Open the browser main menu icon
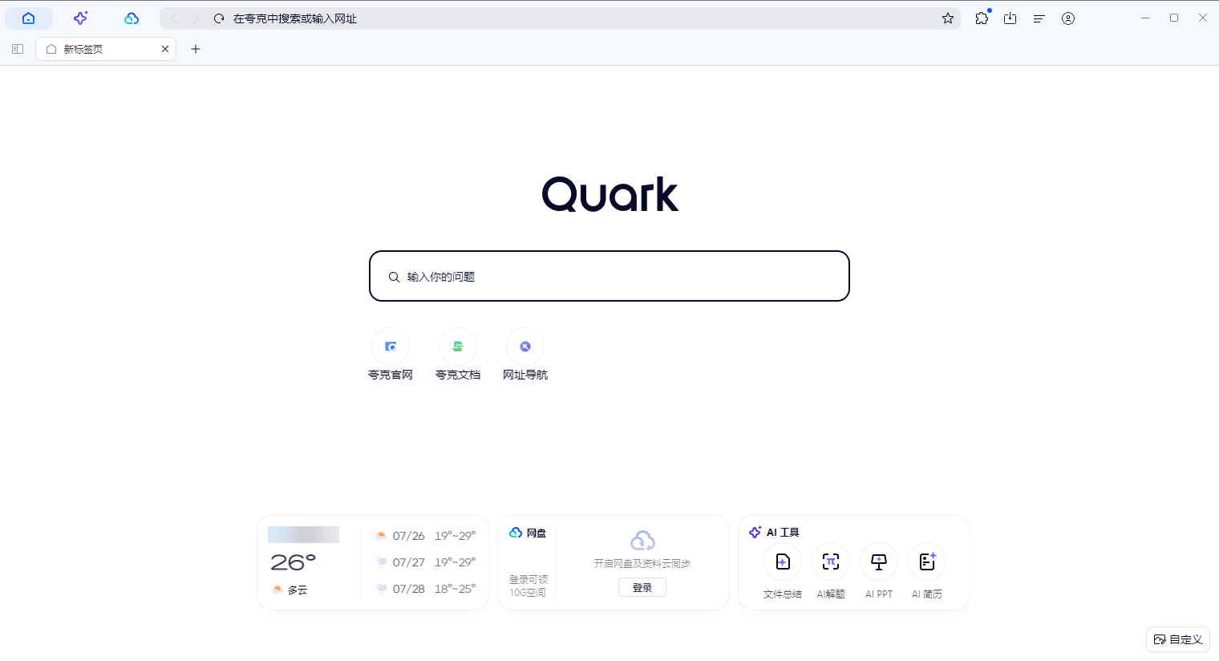This screenshot has width=1219, height=661. (x=1039, y=18)
